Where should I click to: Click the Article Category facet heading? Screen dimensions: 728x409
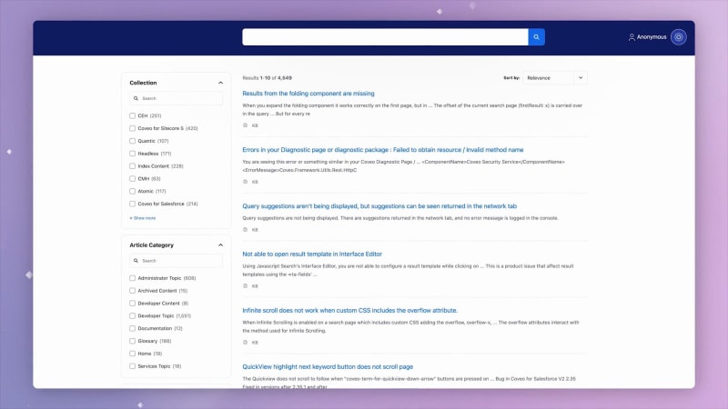pos(151,244)
